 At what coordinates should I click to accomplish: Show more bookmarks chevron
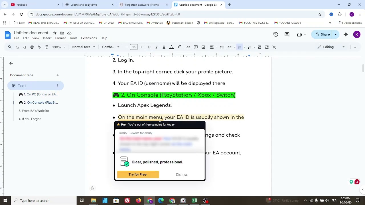(x=330, y=23)
